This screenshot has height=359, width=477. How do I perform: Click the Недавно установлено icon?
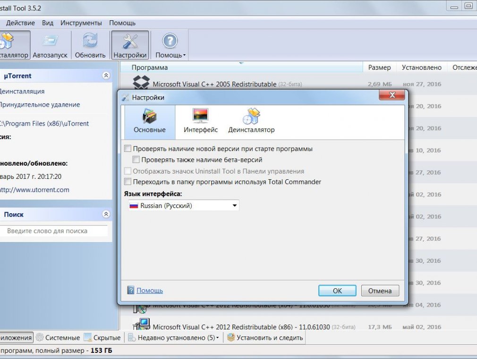[x=132, y=337]
